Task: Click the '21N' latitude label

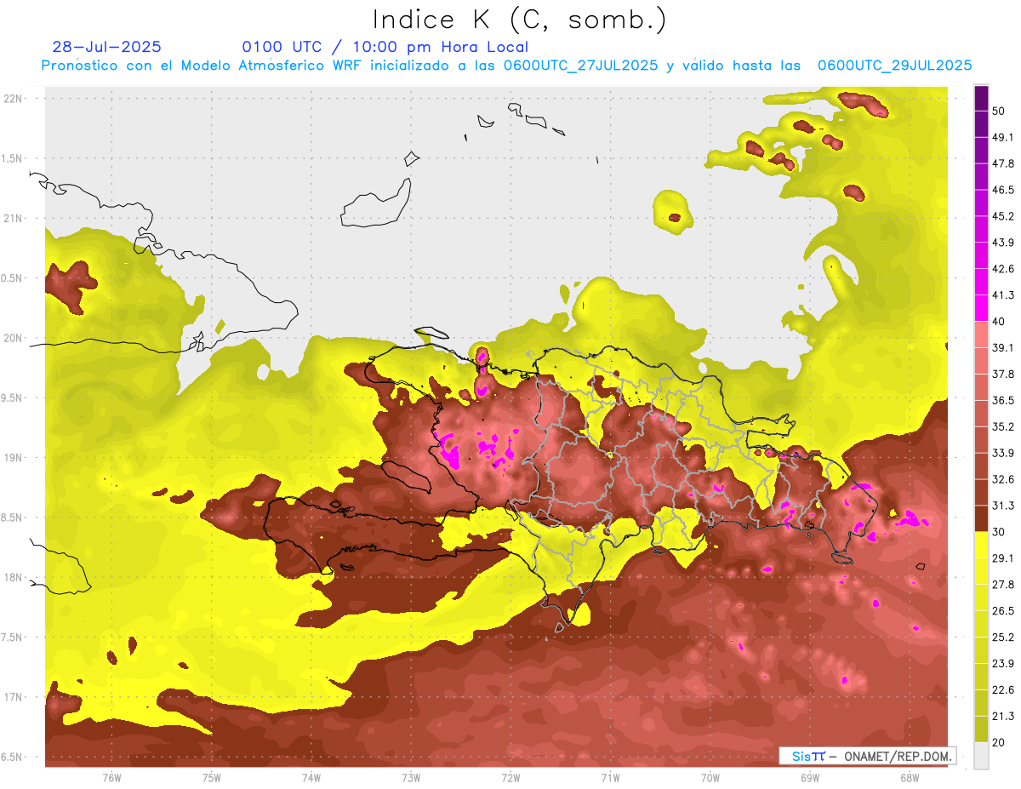Action: tap(14, 219)
